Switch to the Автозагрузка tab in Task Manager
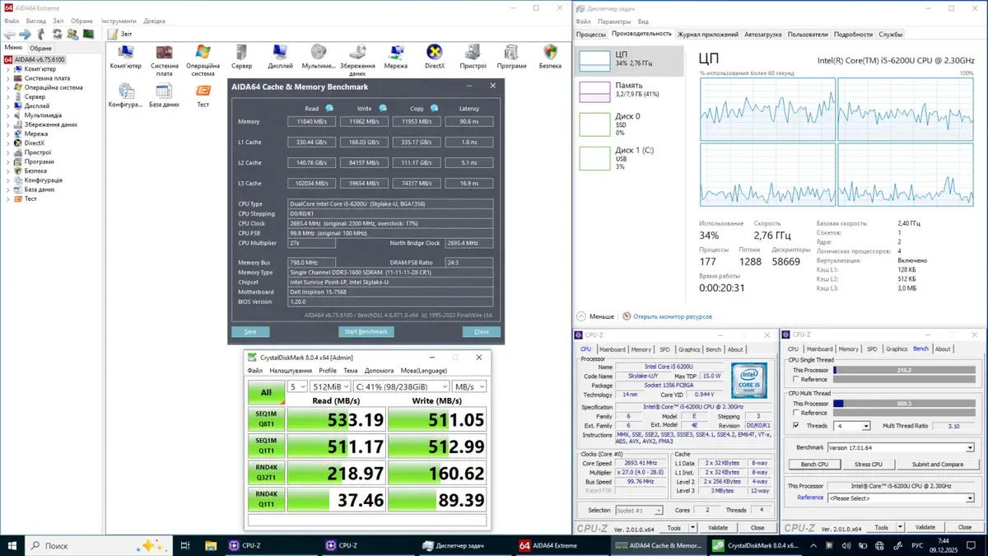The width and height of the screenshot is (988, 556). tap(762, 35)
